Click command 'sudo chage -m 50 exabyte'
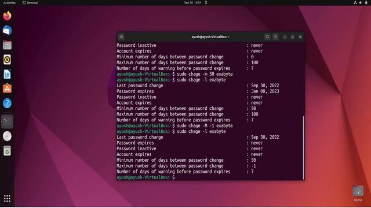The height and width of the screenshot is (208, 371). point(205,74)
